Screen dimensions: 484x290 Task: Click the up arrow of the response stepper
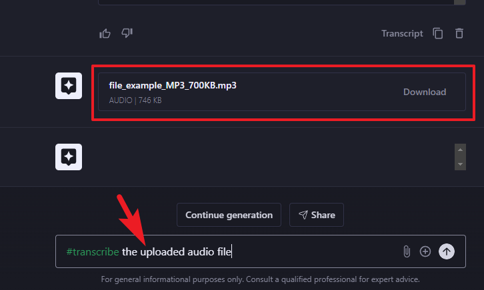(x=460, y=150)
